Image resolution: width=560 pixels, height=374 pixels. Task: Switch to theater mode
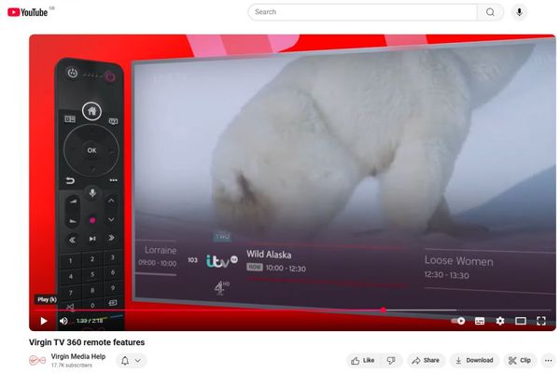point(521,321)
